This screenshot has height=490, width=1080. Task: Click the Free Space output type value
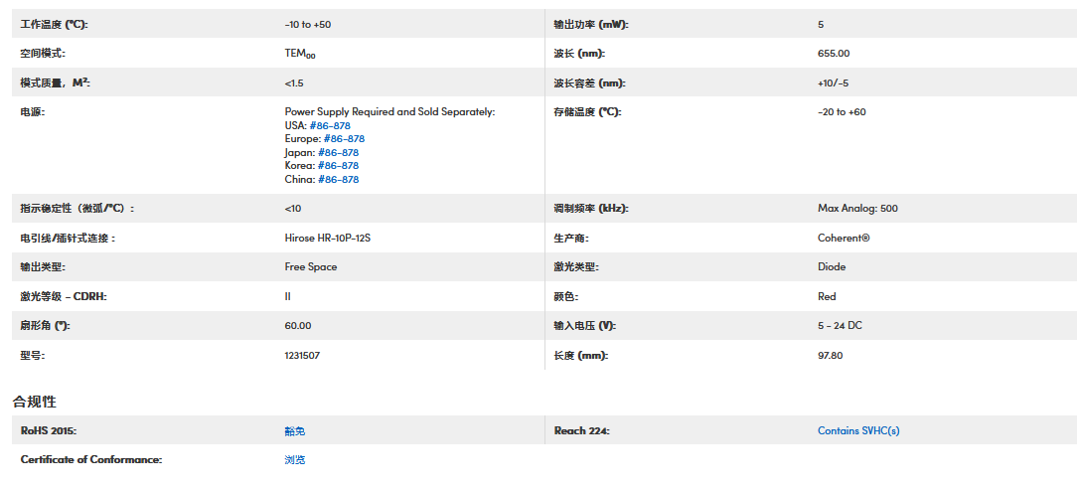[311, 267]
